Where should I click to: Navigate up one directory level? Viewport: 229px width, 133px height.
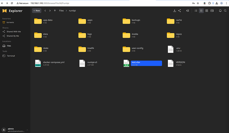[x=54, y=11]
